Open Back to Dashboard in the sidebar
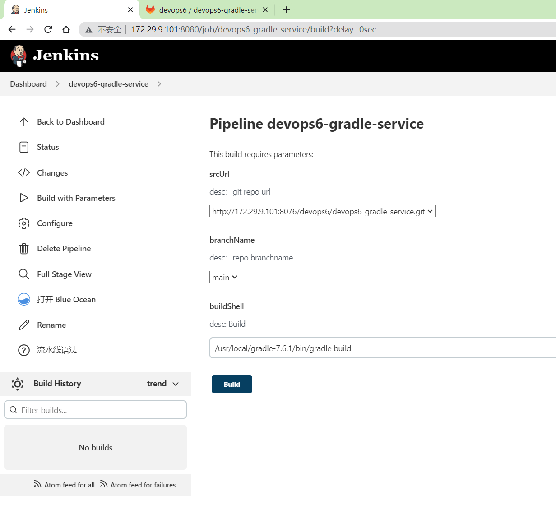Image resolution: width=556 pixels, height=524 pixels. click(71, 122)
